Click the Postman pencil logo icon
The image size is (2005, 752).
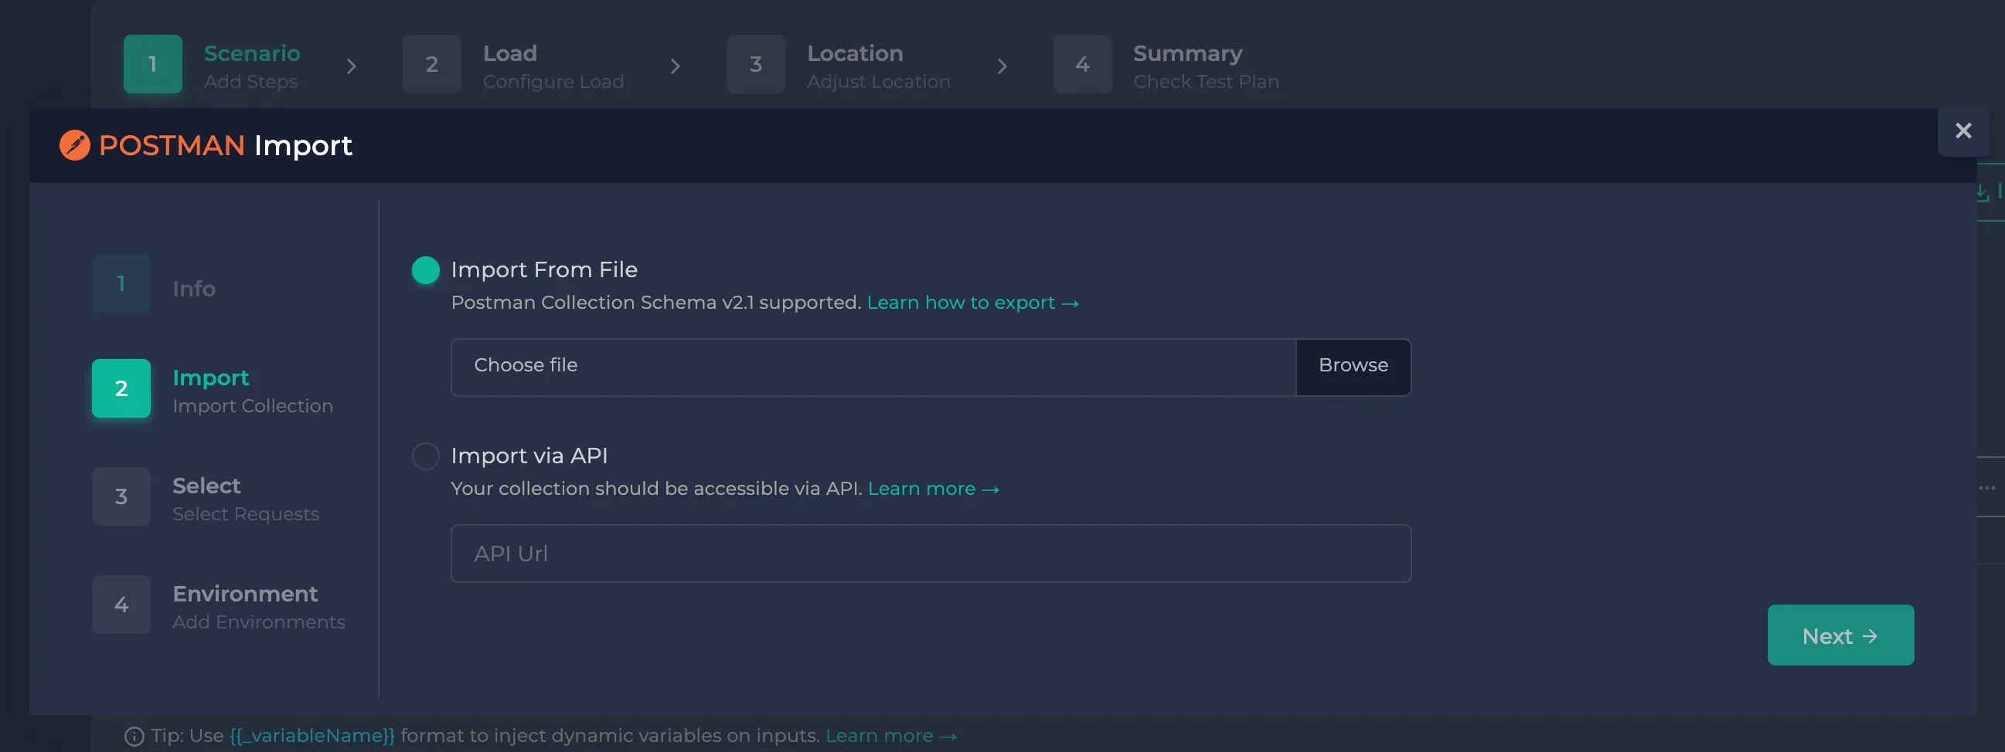(75, 144)
